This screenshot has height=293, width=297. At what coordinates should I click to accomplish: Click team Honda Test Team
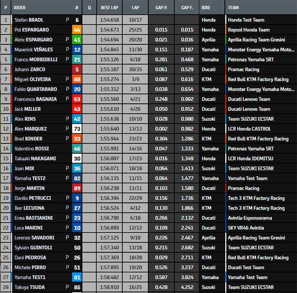pyautogui.click(x=246, y=20)
